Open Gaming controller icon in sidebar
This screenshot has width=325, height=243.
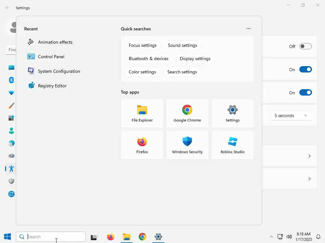(11, 156)
